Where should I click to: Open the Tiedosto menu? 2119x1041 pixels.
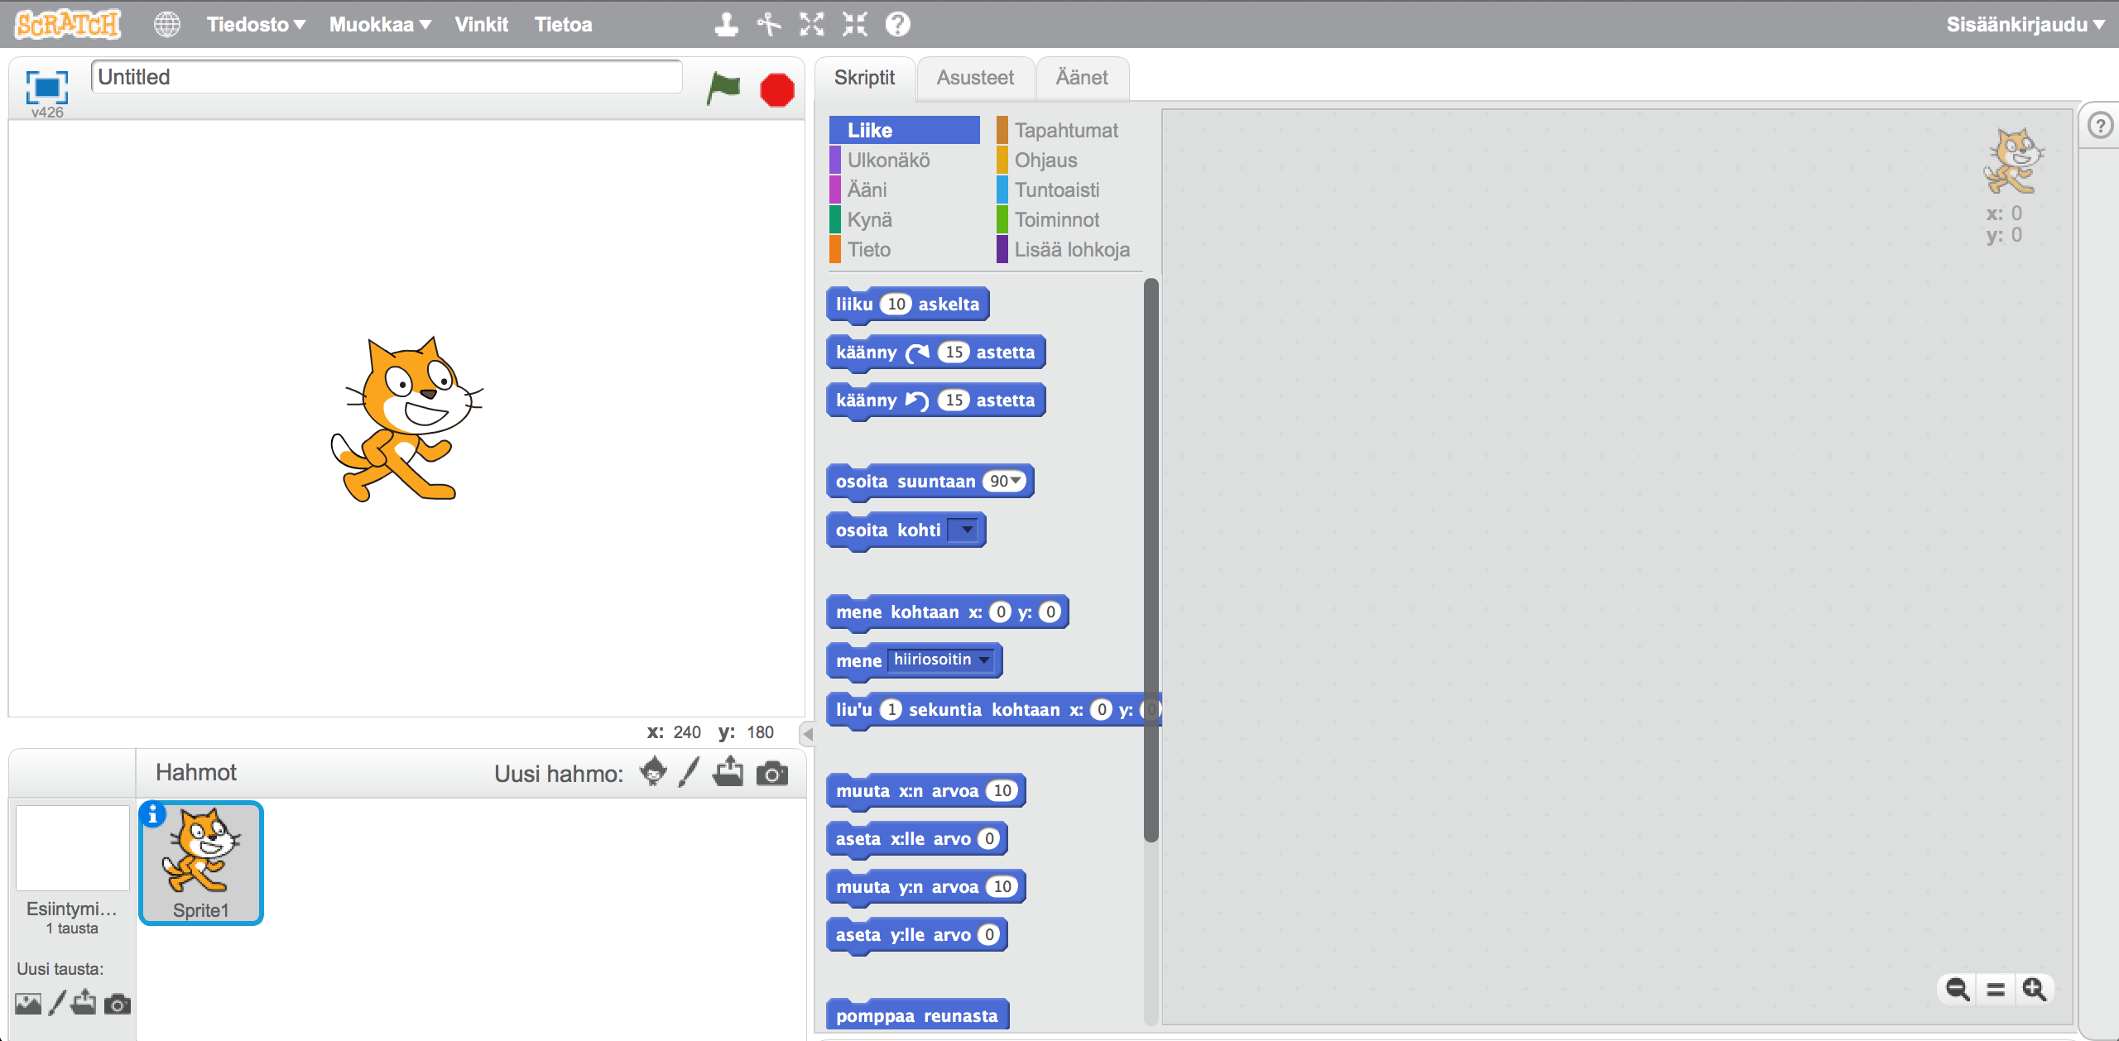pyautogui.click(x=256, y=24)
